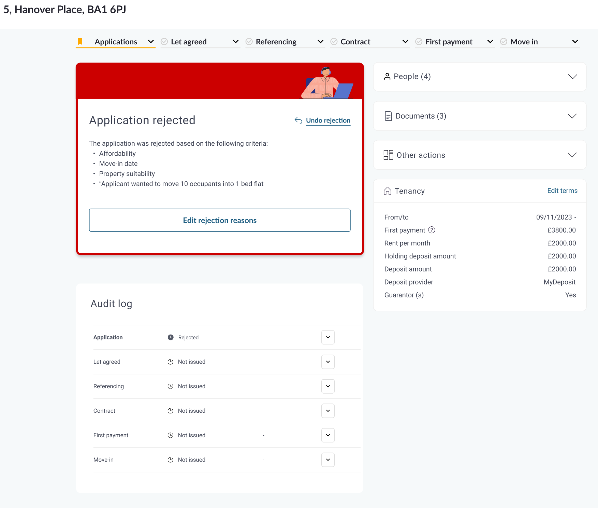Viewport: 598px width, 508px height.
Task: Click the check-circle icon next to Referencing
Action: 249,42
